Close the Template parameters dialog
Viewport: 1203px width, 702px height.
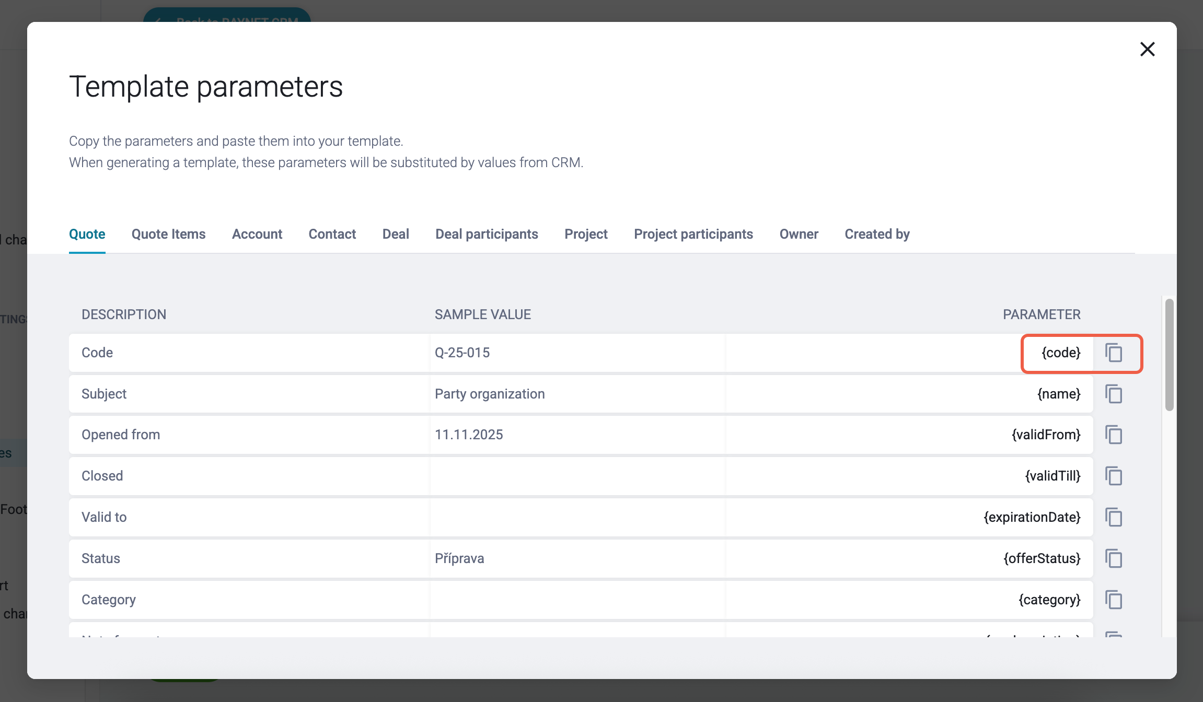[1147, 49]
